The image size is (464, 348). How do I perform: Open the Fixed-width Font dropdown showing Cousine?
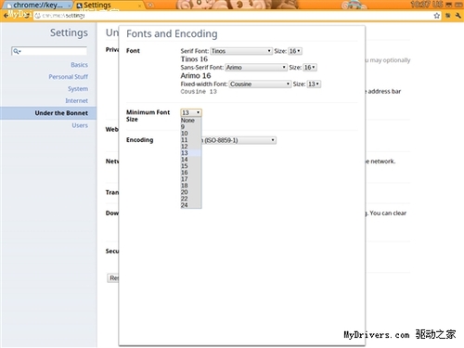[x=260, y=84]
